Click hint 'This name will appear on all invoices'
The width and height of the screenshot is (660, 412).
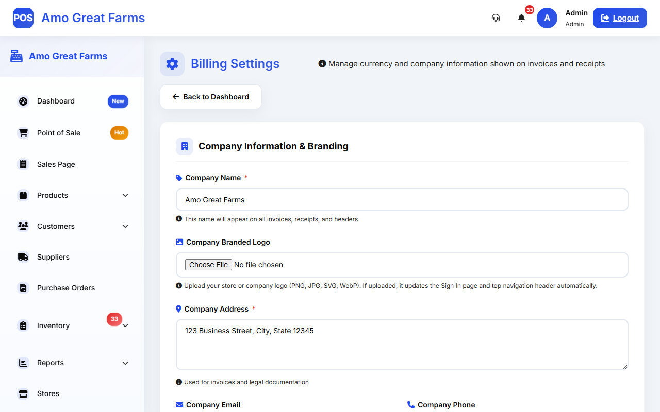271,219
